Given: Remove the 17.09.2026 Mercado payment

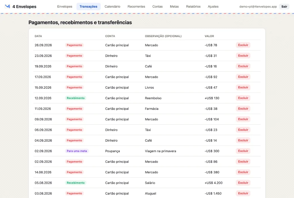Looking at the screenshot, I should point(243,77).
